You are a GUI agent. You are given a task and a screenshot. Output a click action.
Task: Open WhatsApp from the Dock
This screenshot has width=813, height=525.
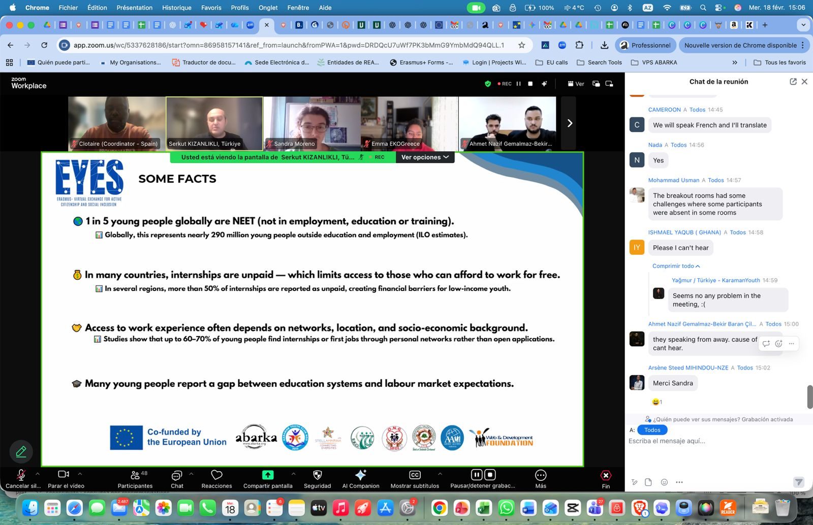point(506,508)
